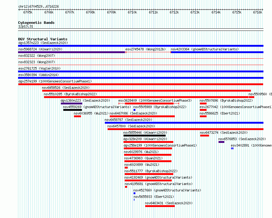The image size is (272, 218).
Task: Open the esv2677042 variant label
Action: click(x=236, y=107)
